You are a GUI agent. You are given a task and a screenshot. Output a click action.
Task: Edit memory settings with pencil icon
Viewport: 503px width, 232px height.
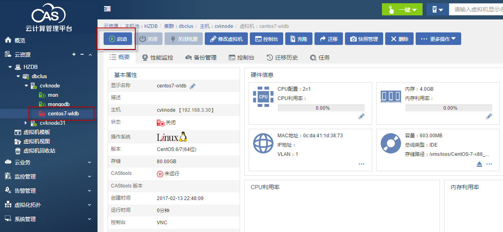click(489, 116)
